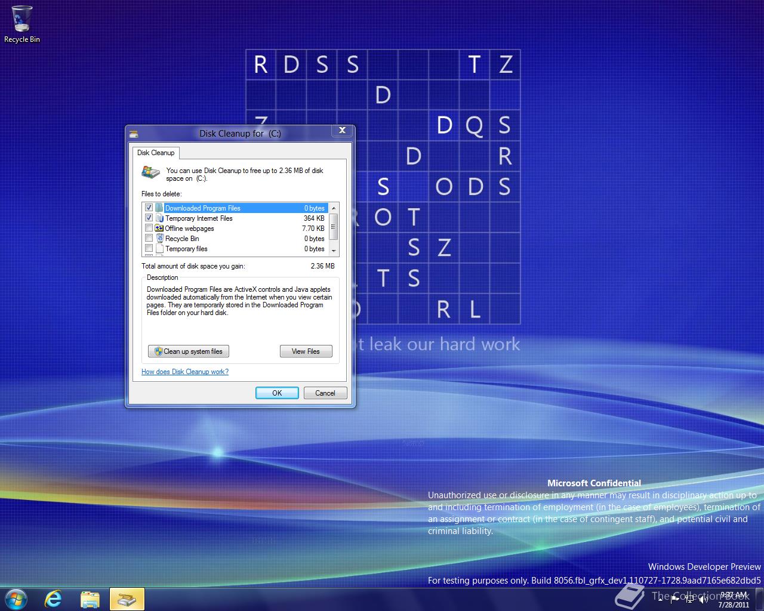Open the How does Disk Cleanup work link
Screen dimensions: 764x611
pyautogui.click(x=185, y=372)
